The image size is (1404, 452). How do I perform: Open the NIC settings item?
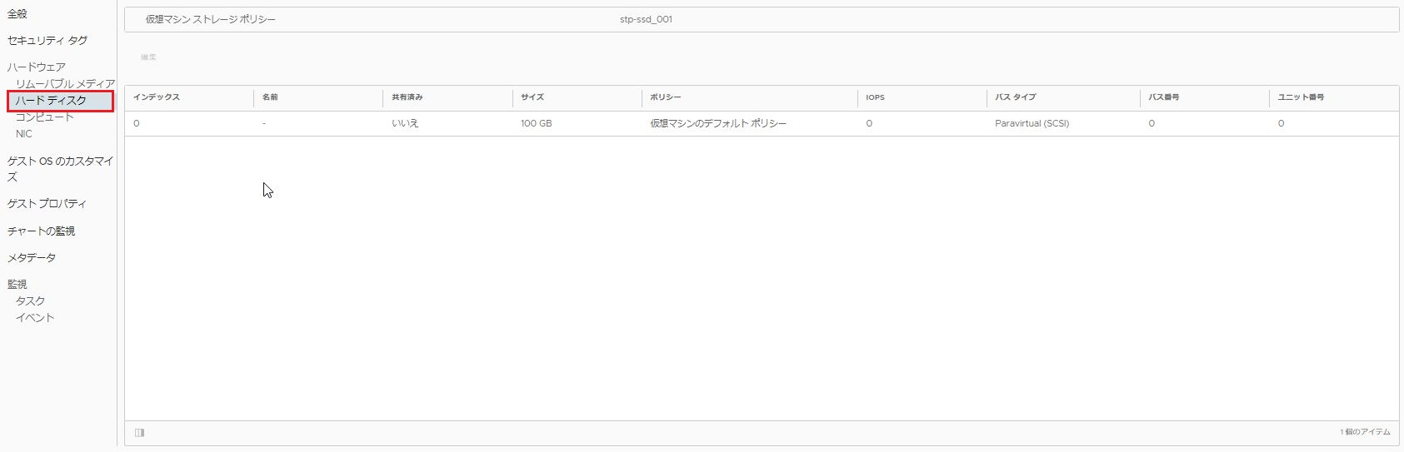point(24,134)
